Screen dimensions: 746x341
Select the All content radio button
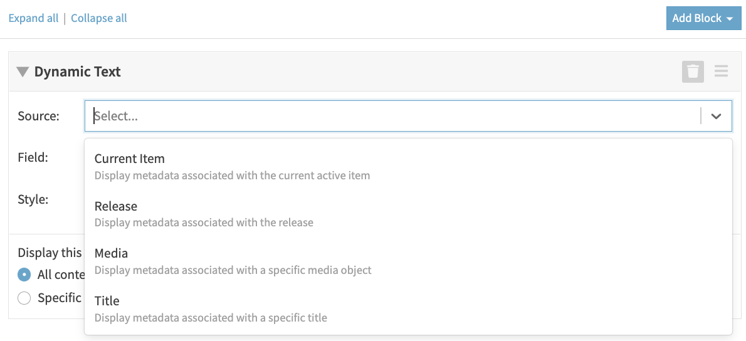coord(24,275)
